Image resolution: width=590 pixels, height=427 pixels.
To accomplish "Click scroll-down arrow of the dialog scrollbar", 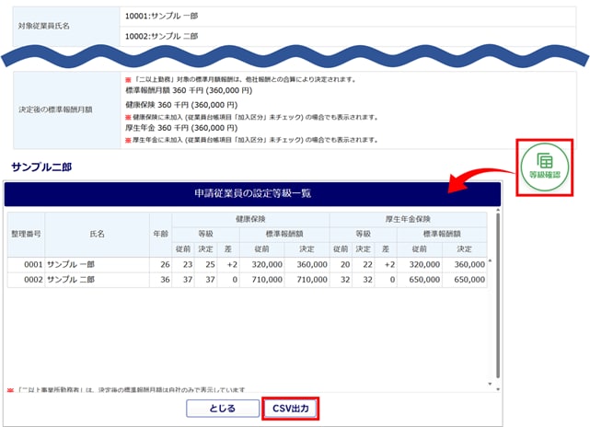I will click(498, 389).
